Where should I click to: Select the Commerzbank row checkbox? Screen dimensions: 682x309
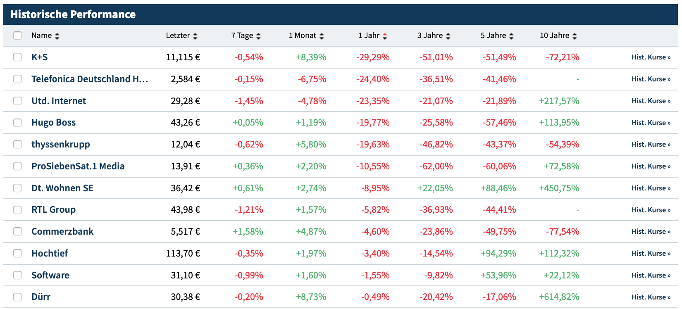coord(17,231)
